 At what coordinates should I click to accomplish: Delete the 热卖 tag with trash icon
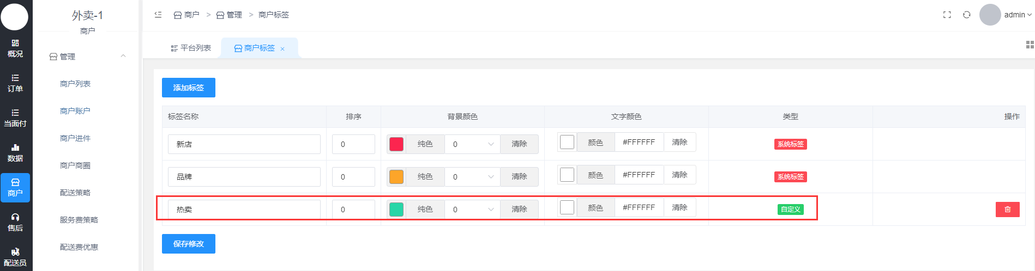1007,210
